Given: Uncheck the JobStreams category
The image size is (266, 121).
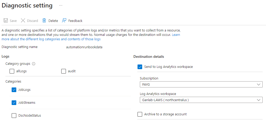Looking at the screenshot, I should [x=14, y=103].
